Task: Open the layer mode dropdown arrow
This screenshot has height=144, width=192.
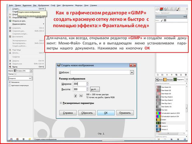Action: click(x=187, y=13)
